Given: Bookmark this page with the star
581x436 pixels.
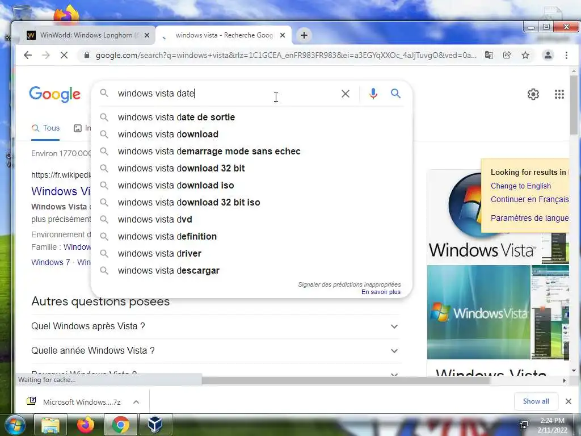Looking at the screenshot, I should click(x=525, y=55).
